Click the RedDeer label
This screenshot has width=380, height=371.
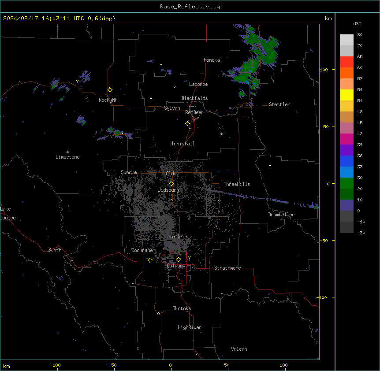194,112
